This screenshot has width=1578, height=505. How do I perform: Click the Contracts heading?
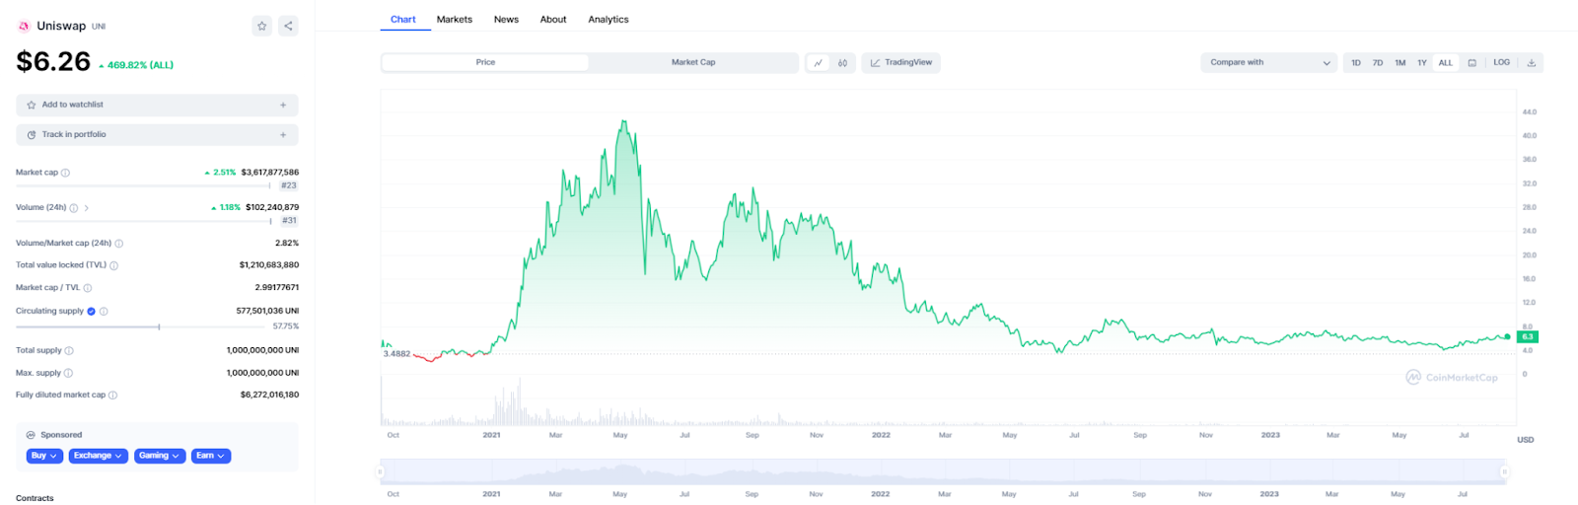click(35, 498)
